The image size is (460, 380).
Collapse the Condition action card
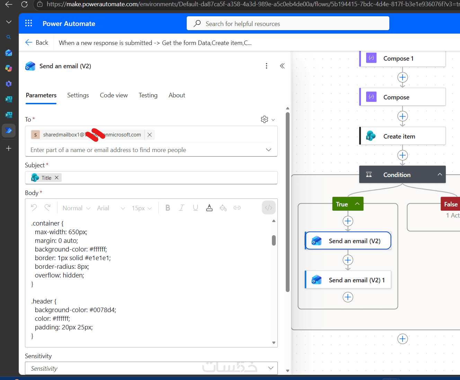(x=440, y=175)
